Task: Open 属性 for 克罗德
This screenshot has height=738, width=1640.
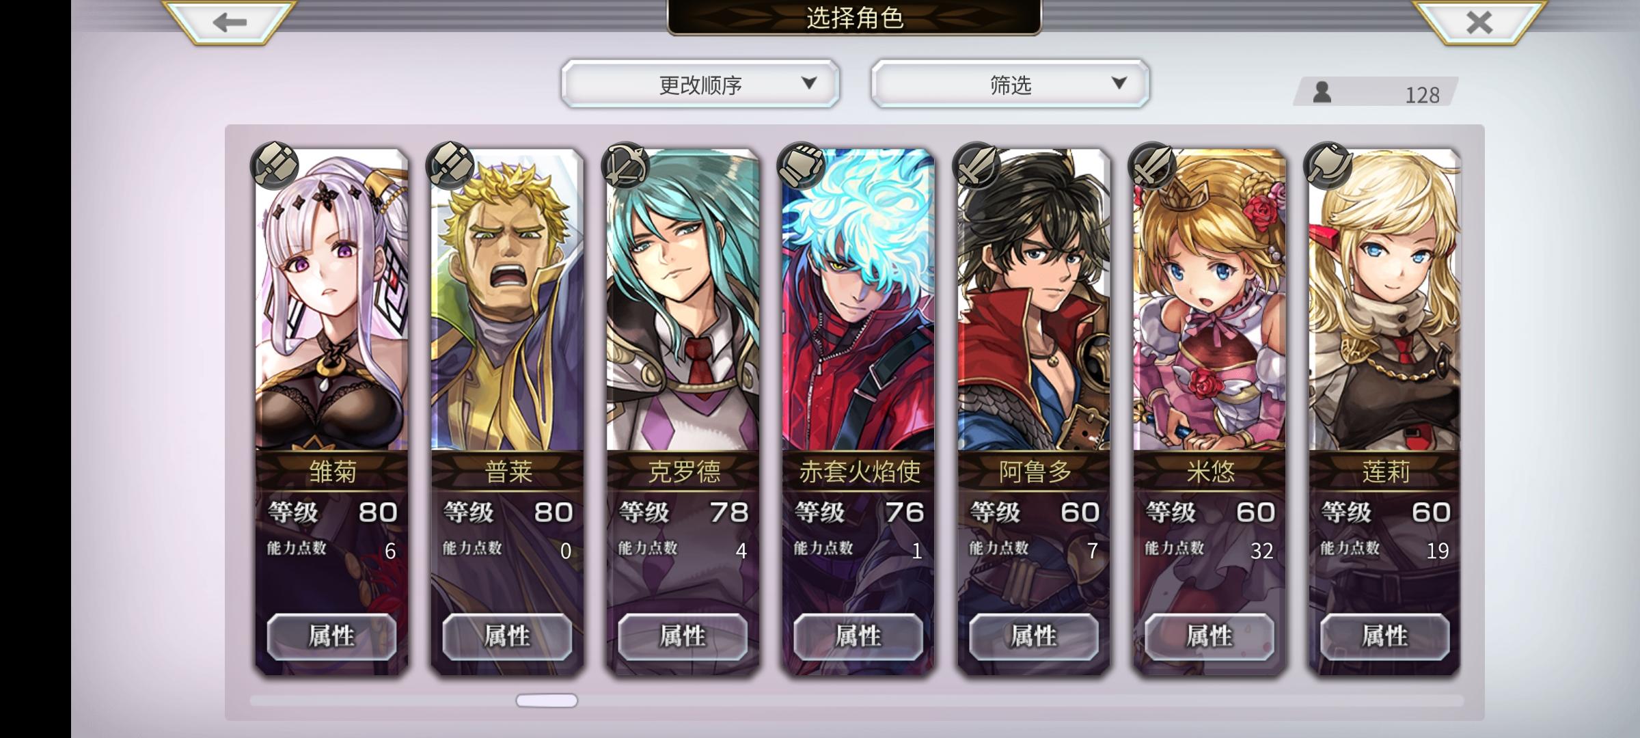Action: coord(683,636)
